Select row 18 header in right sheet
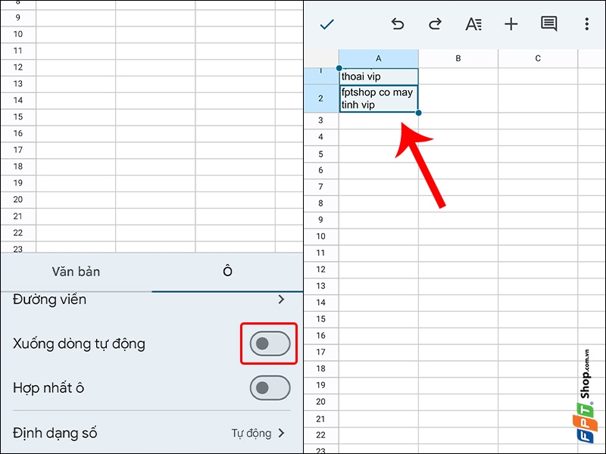This screenshot has width=606, height=454. tap(320, 368)
